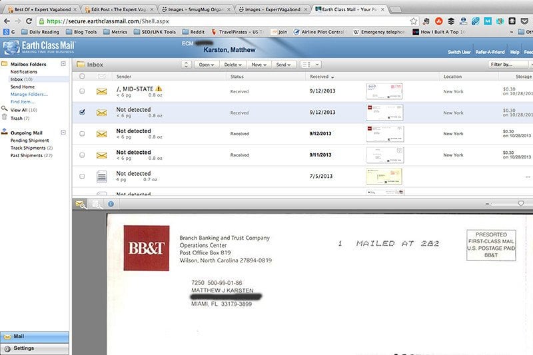Switch to the Edit Post tab
Image resolution: width=533 pixels, height=355 pixels.
click(119, 9)
